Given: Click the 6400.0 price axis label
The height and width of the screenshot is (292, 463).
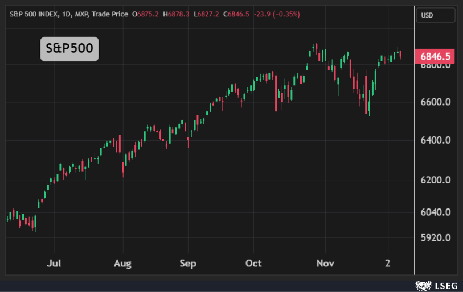Looking at the screenshot, I should 436,140.
